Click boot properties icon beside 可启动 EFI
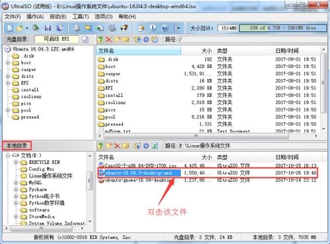 86,40
